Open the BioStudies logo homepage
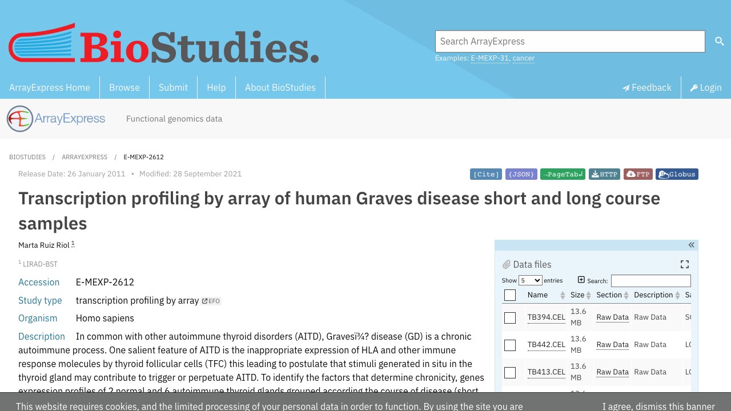The width and height of the screenshot is (731, 411). click(x=163, y=43)
